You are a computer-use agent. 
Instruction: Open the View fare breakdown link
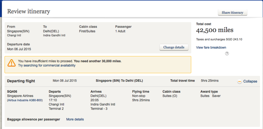[x=211, y=47]
